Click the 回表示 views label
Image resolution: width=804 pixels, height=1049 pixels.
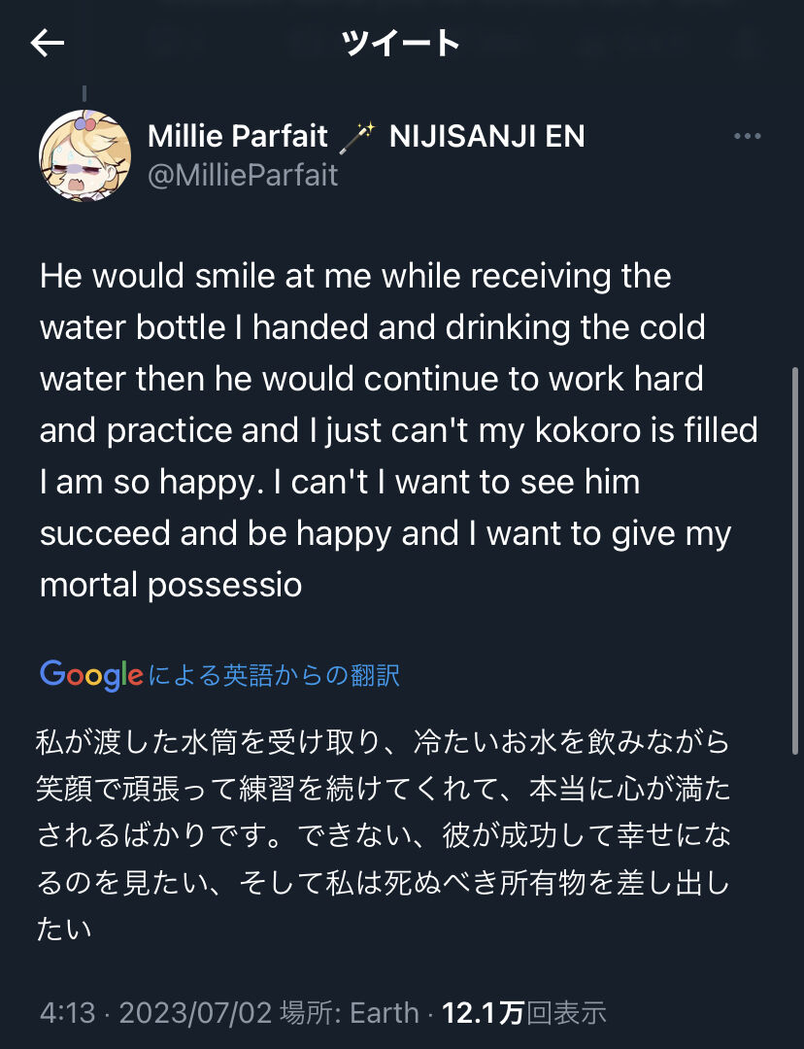[565, 1013]
